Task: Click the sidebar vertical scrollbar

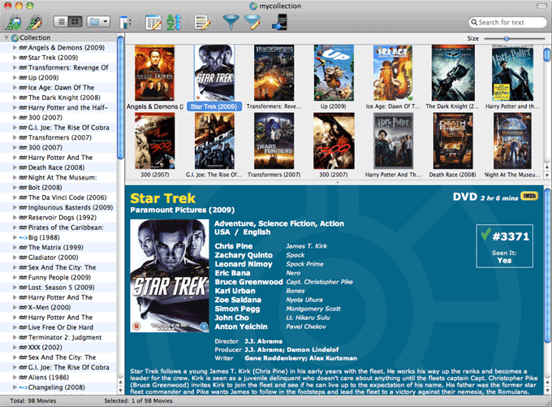Action: pos(120,97)
